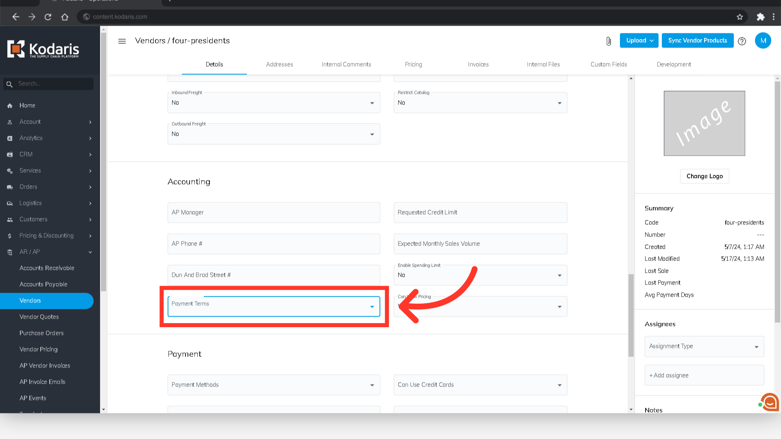
Task: Click the user avatar M icon
Action: pyautogui.click(x=763, y=41)
